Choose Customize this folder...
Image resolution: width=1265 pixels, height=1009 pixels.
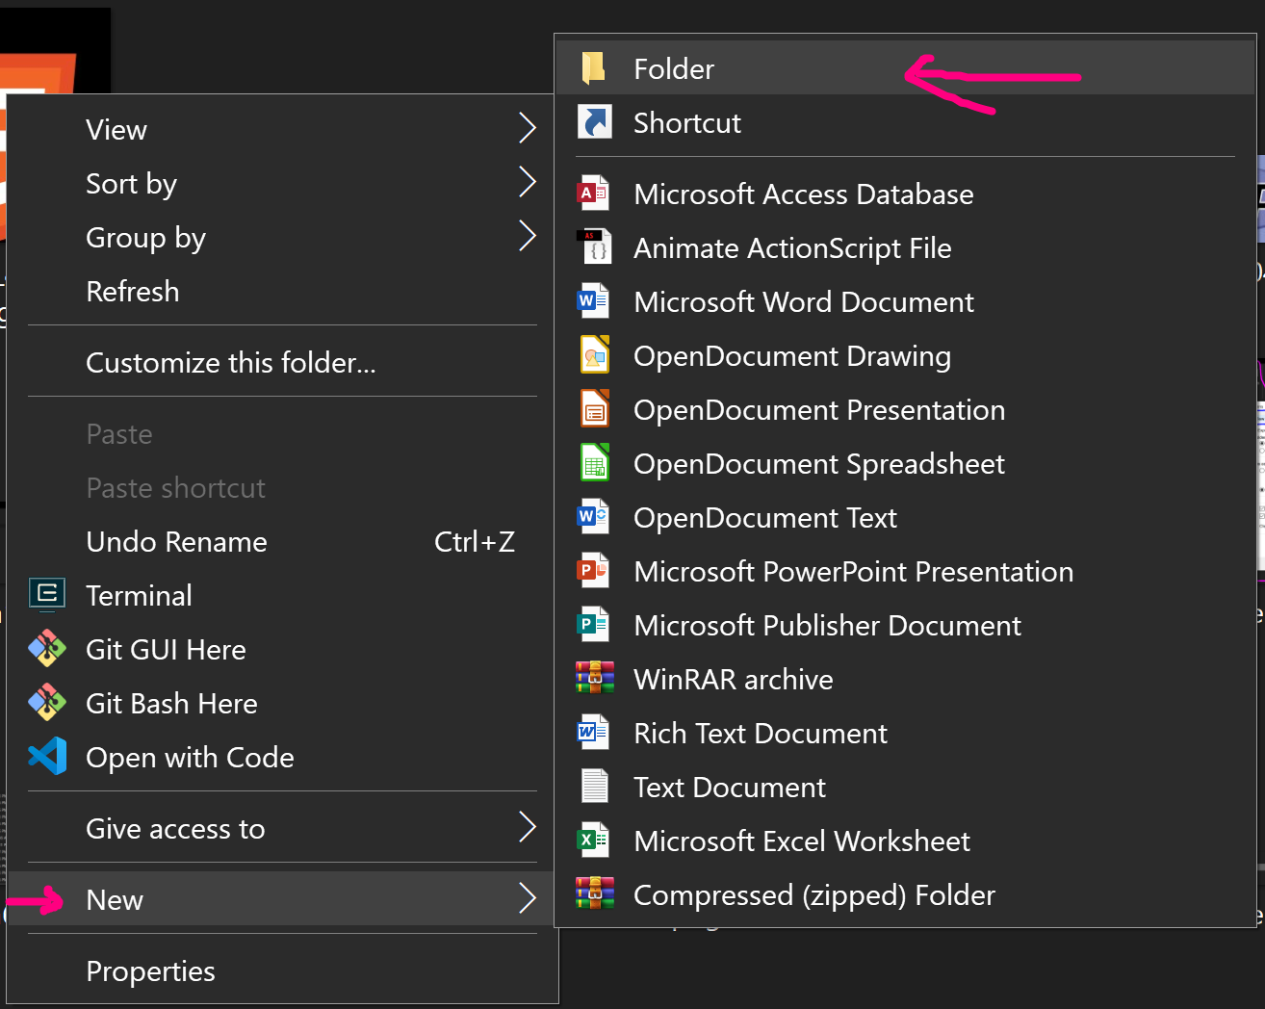pyautogui.click(x=282, y=362)
